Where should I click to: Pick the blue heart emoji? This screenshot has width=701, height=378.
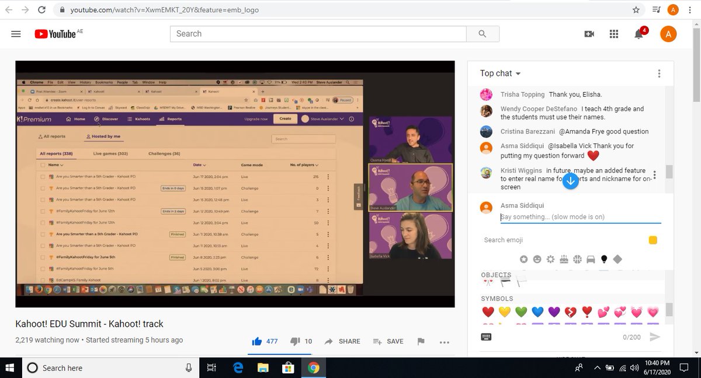click(538, 312)
